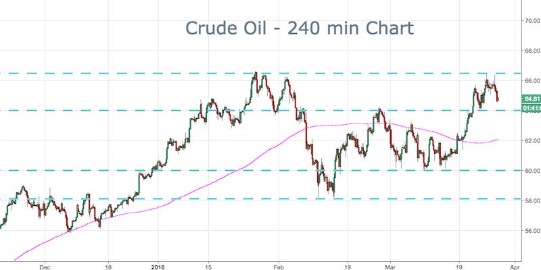Select the 62.00 price axis label
Screen dimensions: 541x270
coord(530,140)
